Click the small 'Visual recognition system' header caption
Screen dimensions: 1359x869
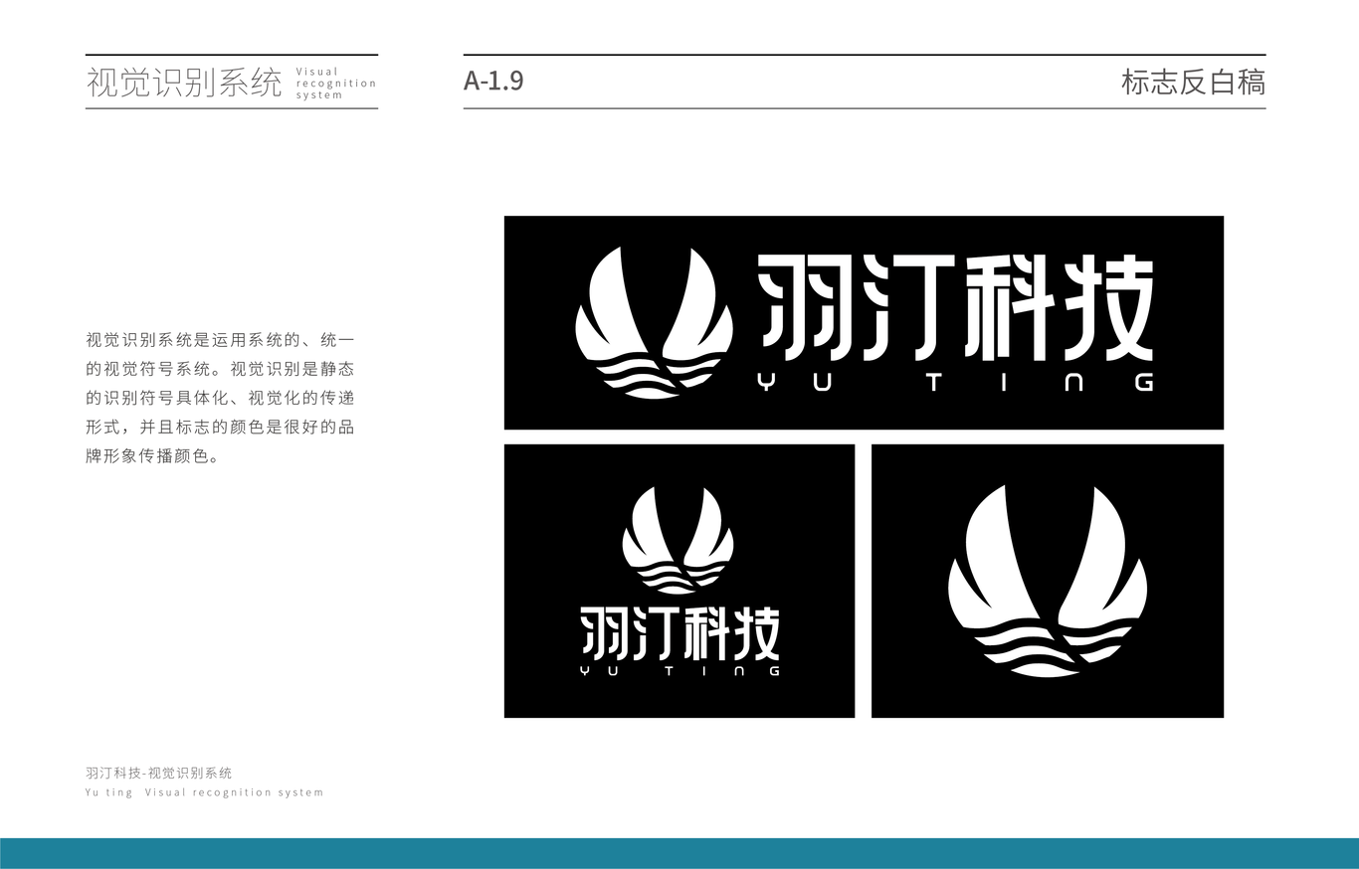click(336, 84)
